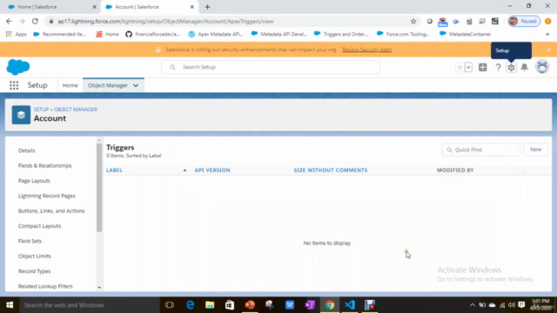Click the Salesforce cloud logo
Screen dimensions: 557x313
pos(18,67)
